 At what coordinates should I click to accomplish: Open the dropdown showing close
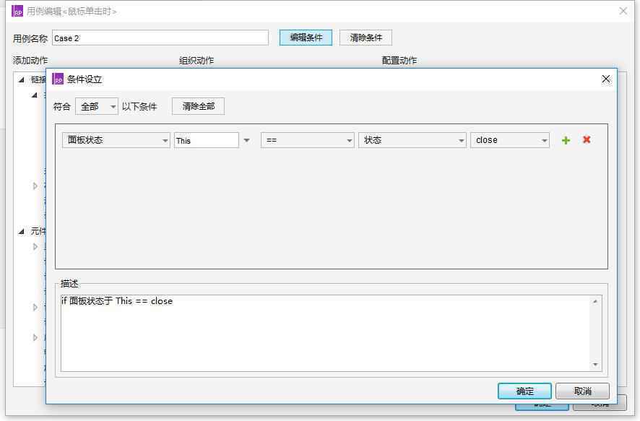point(509,139)
